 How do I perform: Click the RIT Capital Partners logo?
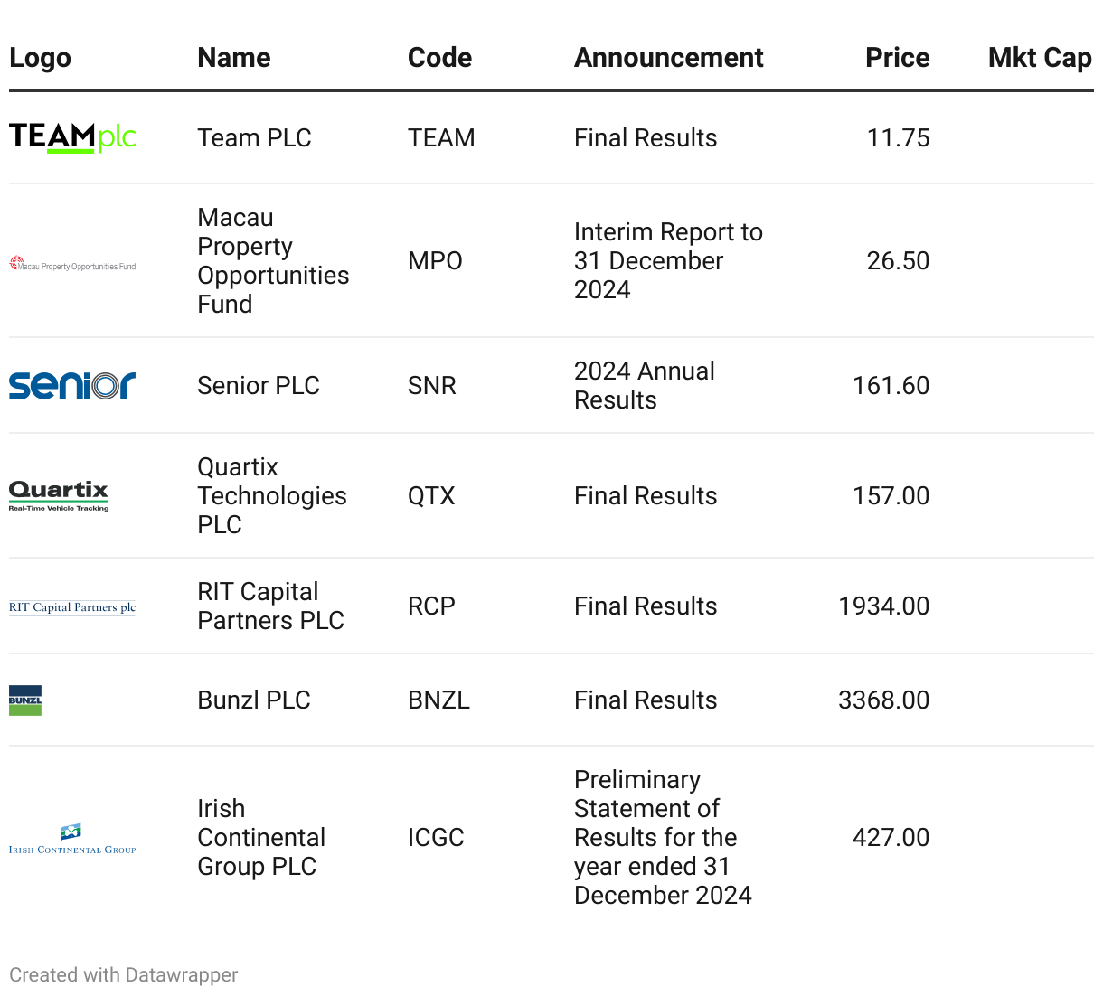(x=72, y=607)
